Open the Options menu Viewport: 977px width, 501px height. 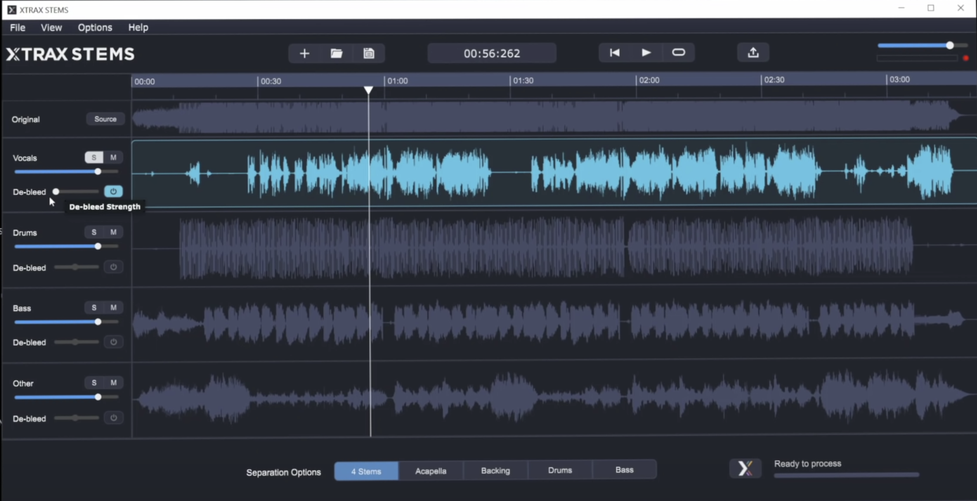point(95,27)
